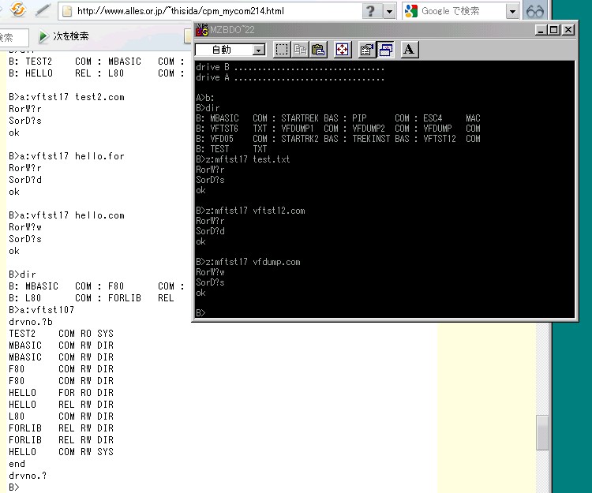Click the reload icon in browser toolbar
The height and width of the screenshot is (493, 592).
click(x=17, y=9)
